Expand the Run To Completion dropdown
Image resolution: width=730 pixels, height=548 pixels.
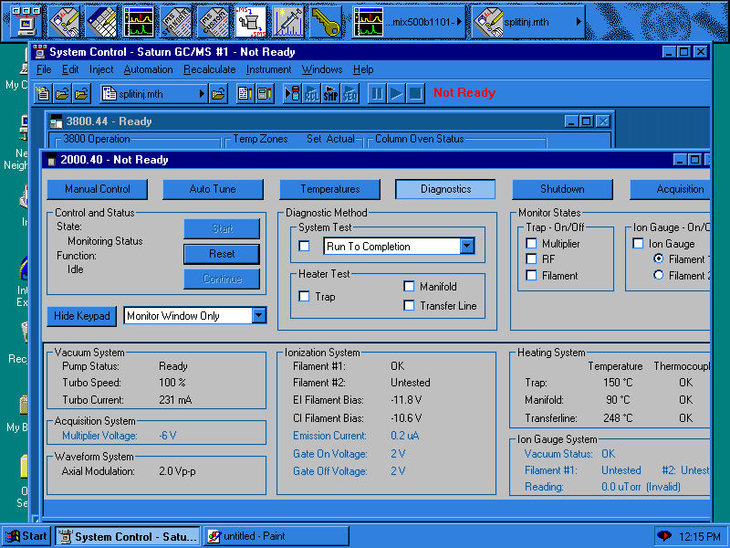[467, 246]
